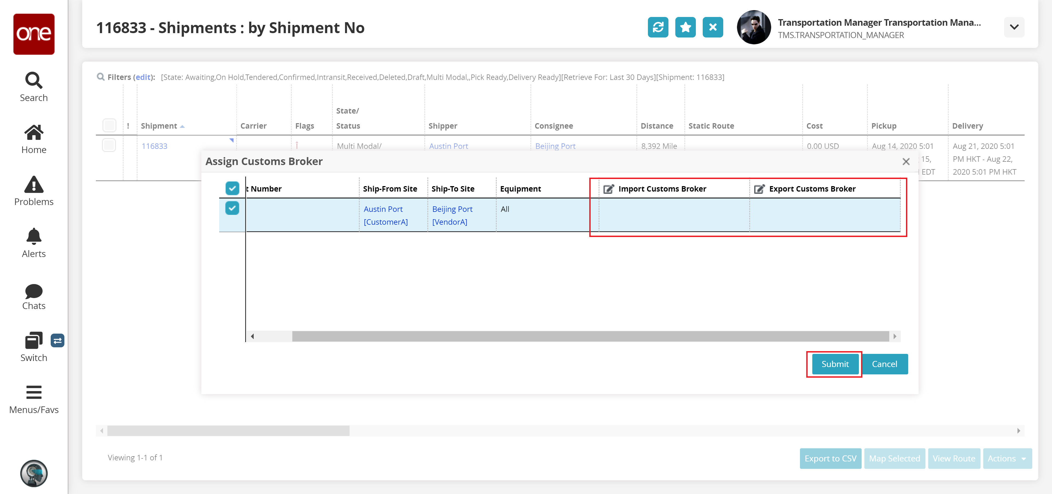Image resolution: width=1052 pixels, height=494 pixels.
Task: Click the Submit button
Action: coord(835,364)
